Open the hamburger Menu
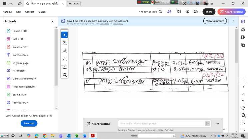Image resolution: width=248 pixels, height=139 pixels. [x=8, y=3]
